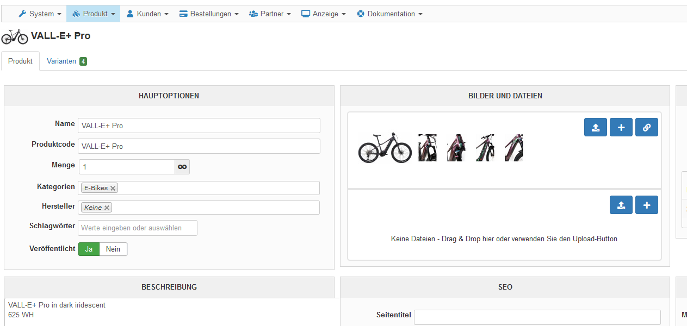Click the main bike image thumbnail
687x326 pixels.
[385, 148]
